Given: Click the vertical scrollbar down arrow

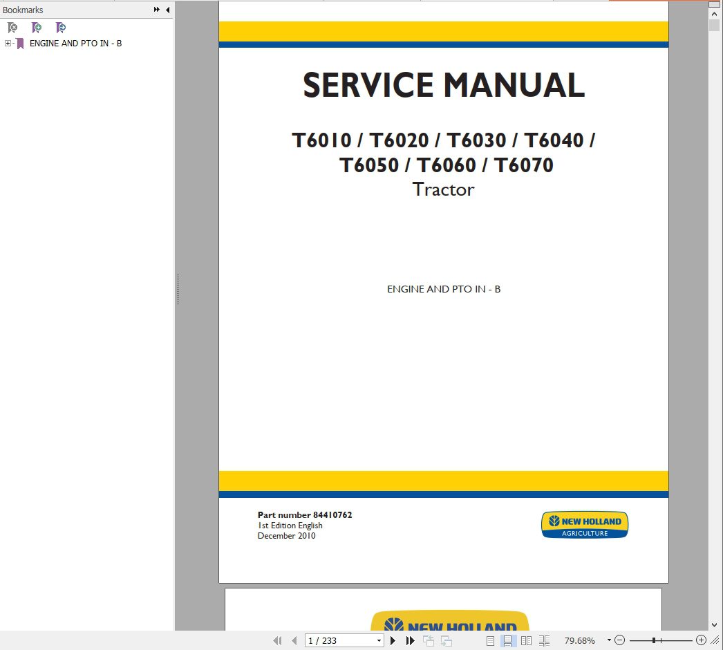Looking at the screenshot, I should pos(714,626).
